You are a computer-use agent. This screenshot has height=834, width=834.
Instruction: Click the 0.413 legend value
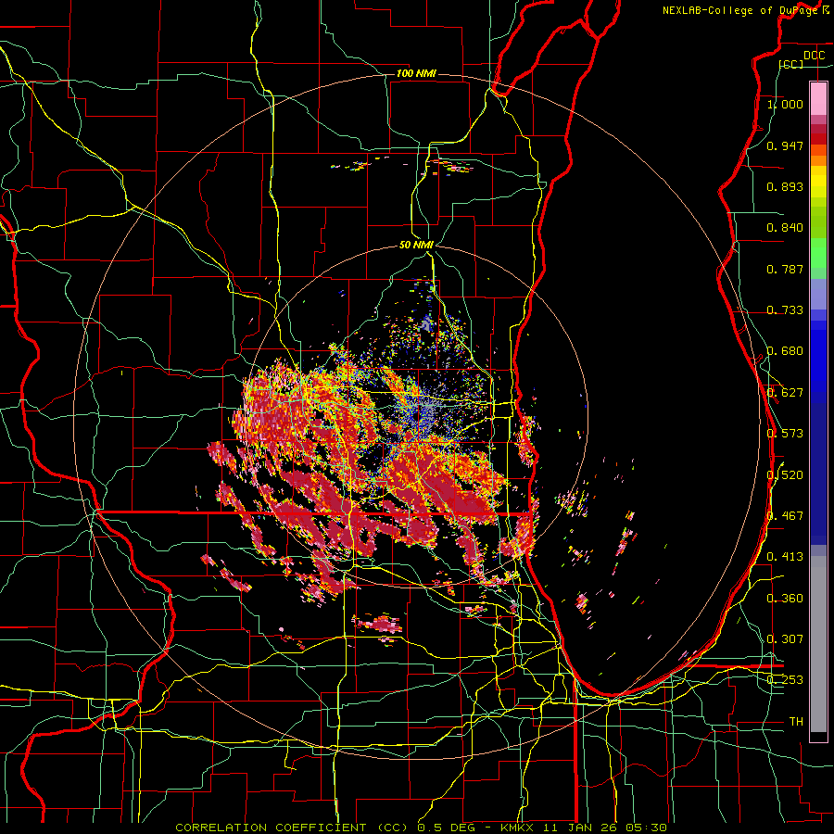(x=785, y=557)
